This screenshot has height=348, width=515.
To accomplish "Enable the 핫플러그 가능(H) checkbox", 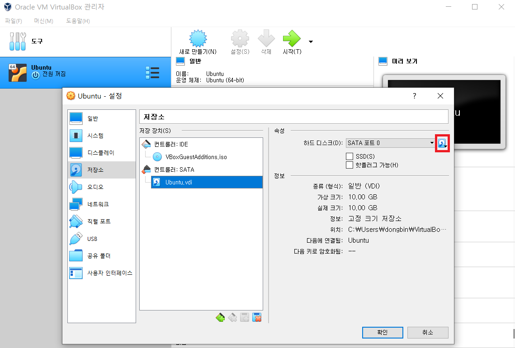I will tap(350, 165).
